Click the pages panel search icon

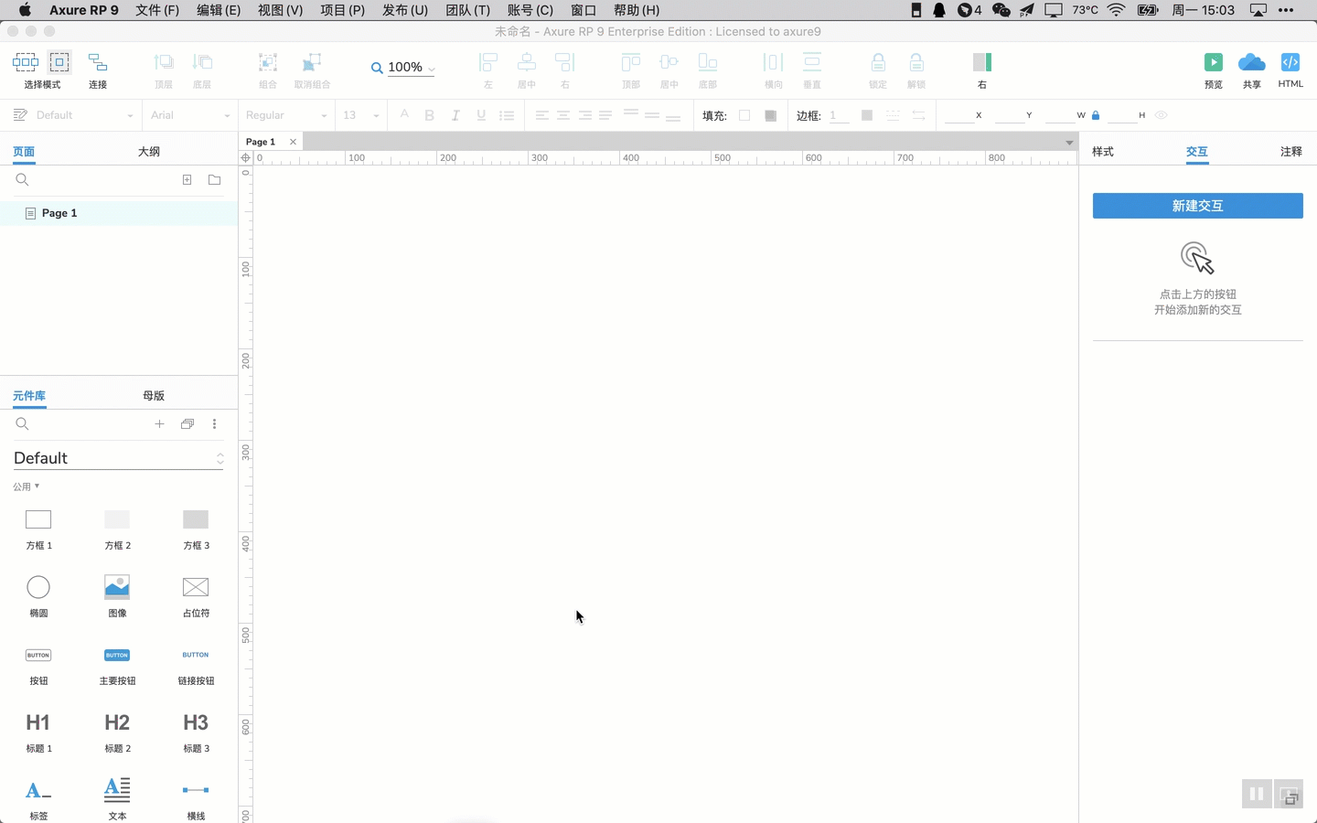(22, 180)
